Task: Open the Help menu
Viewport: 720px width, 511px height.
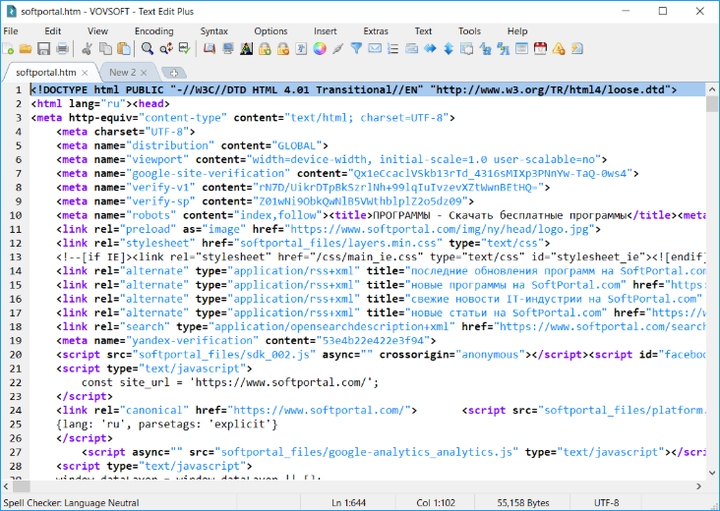Action: (517, 31)
